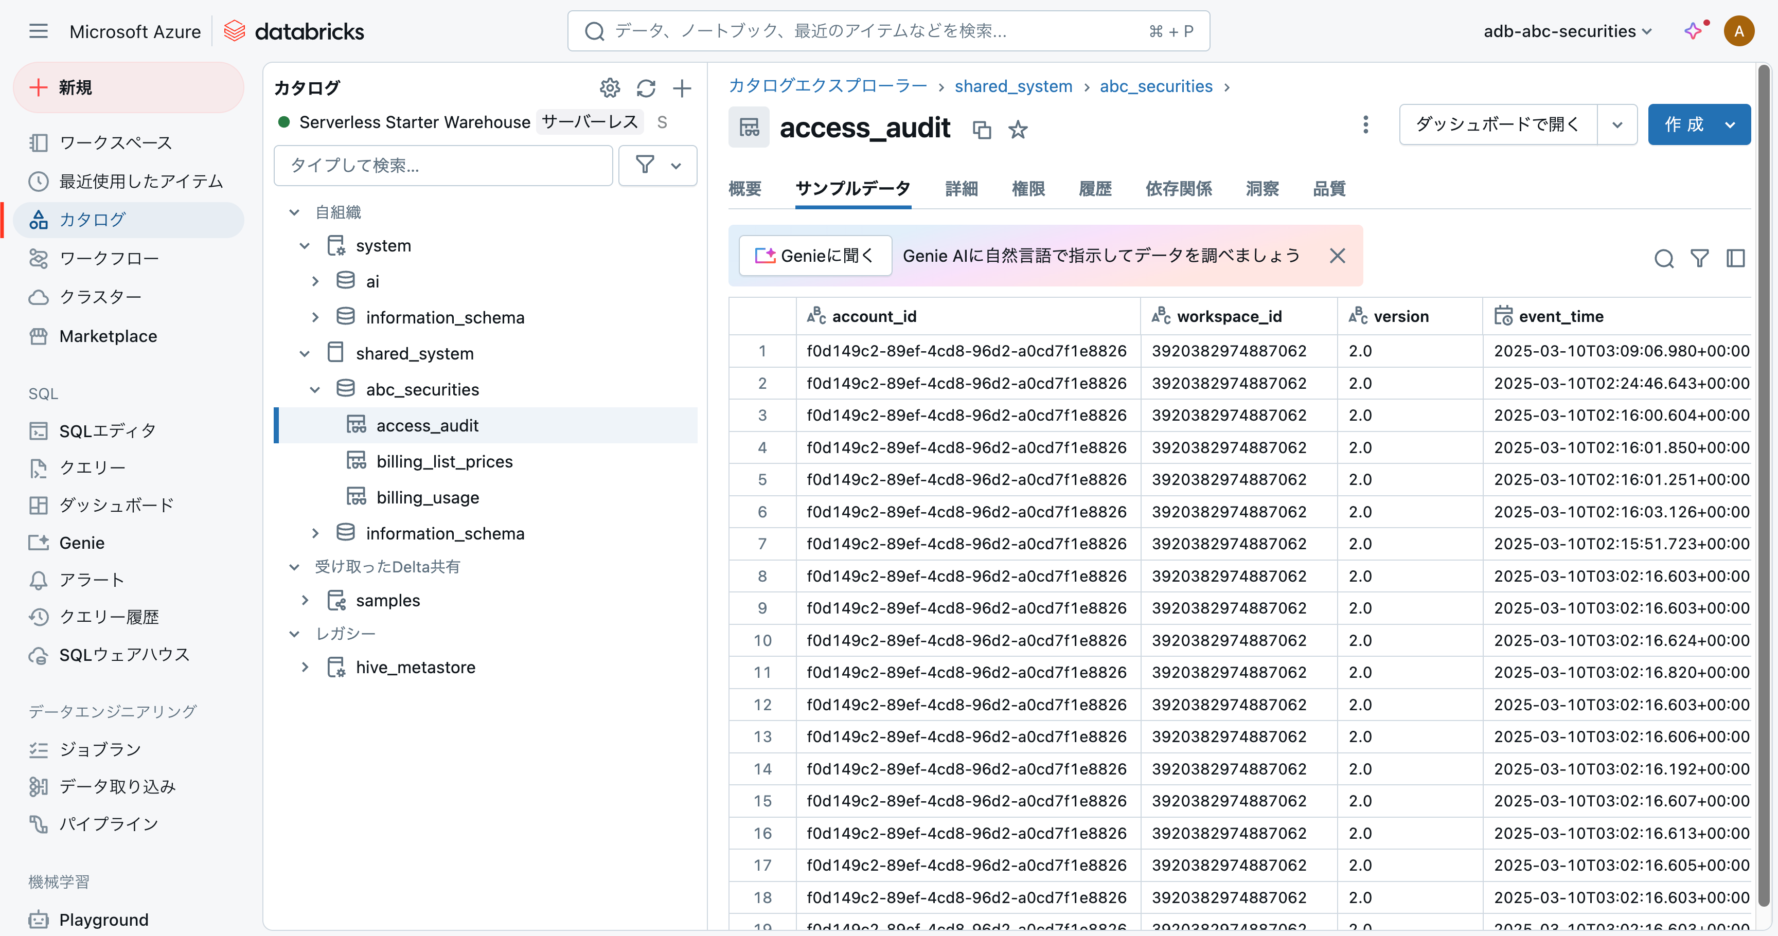1778x936 pixels.
Task: Open the kebab menu for access_audit
Action: [1365, 125]
